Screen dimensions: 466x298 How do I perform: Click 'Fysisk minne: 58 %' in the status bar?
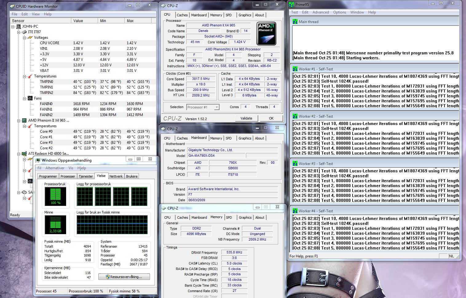pos(124,291)
